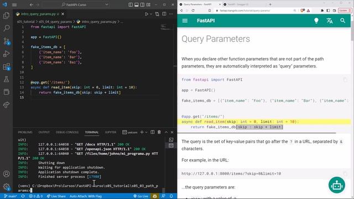Open editor More Actions ellipsis
The width and height of the screenshot is (354, 199).
(171, 14)
